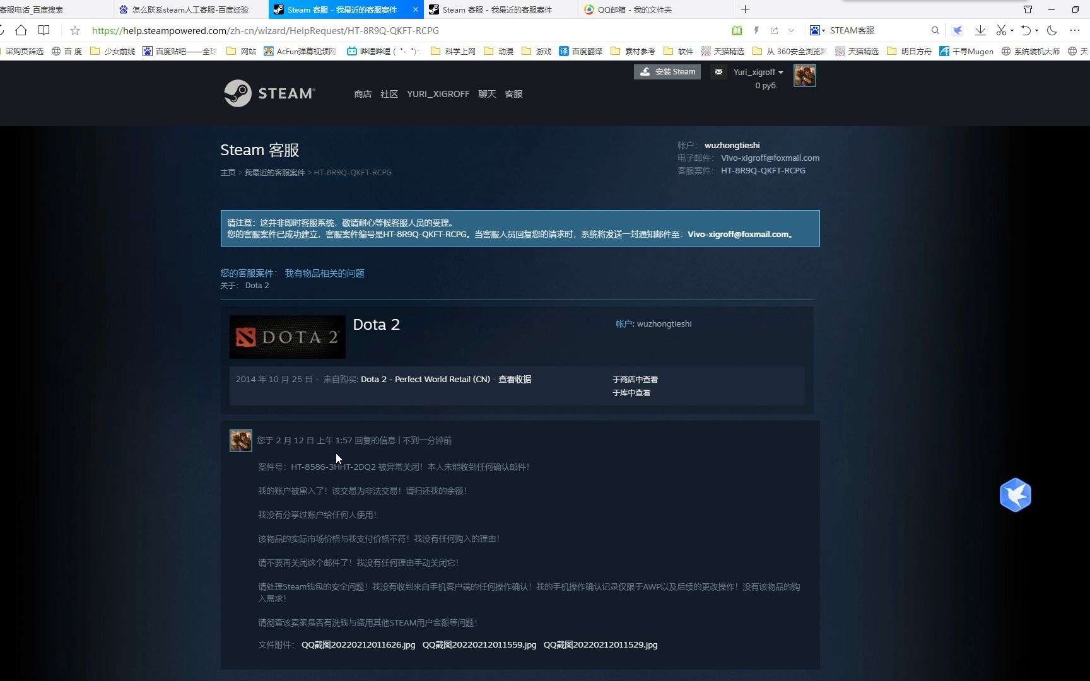Open the downloads manager

[x=980, y=30]
